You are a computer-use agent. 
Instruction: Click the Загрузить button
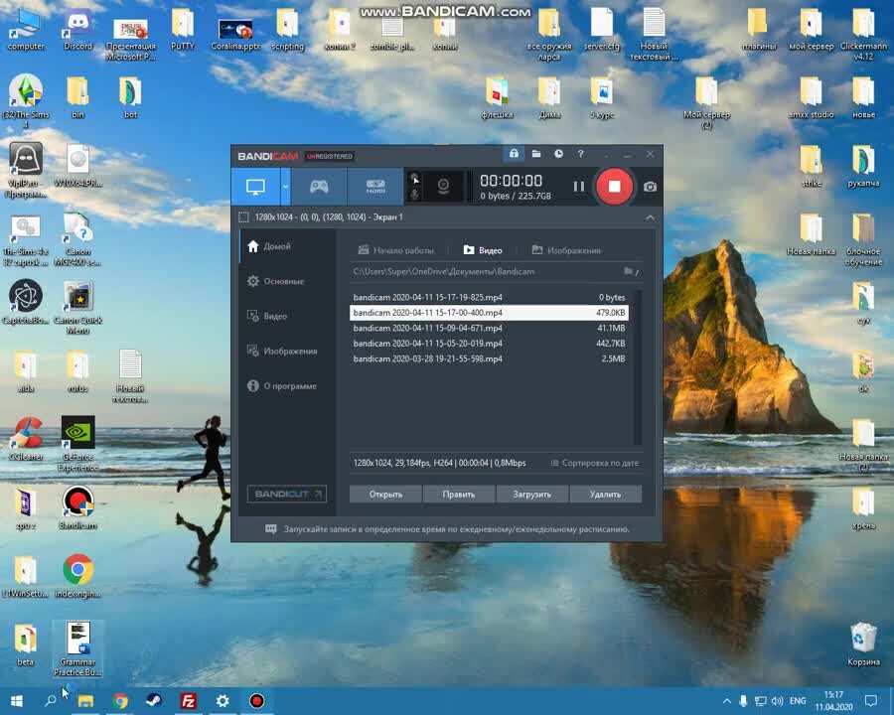point(532,495)
